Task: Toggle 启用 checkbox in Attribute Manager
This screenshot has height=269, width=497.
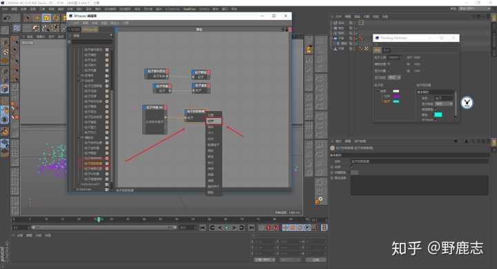Action: coord(352,167)
